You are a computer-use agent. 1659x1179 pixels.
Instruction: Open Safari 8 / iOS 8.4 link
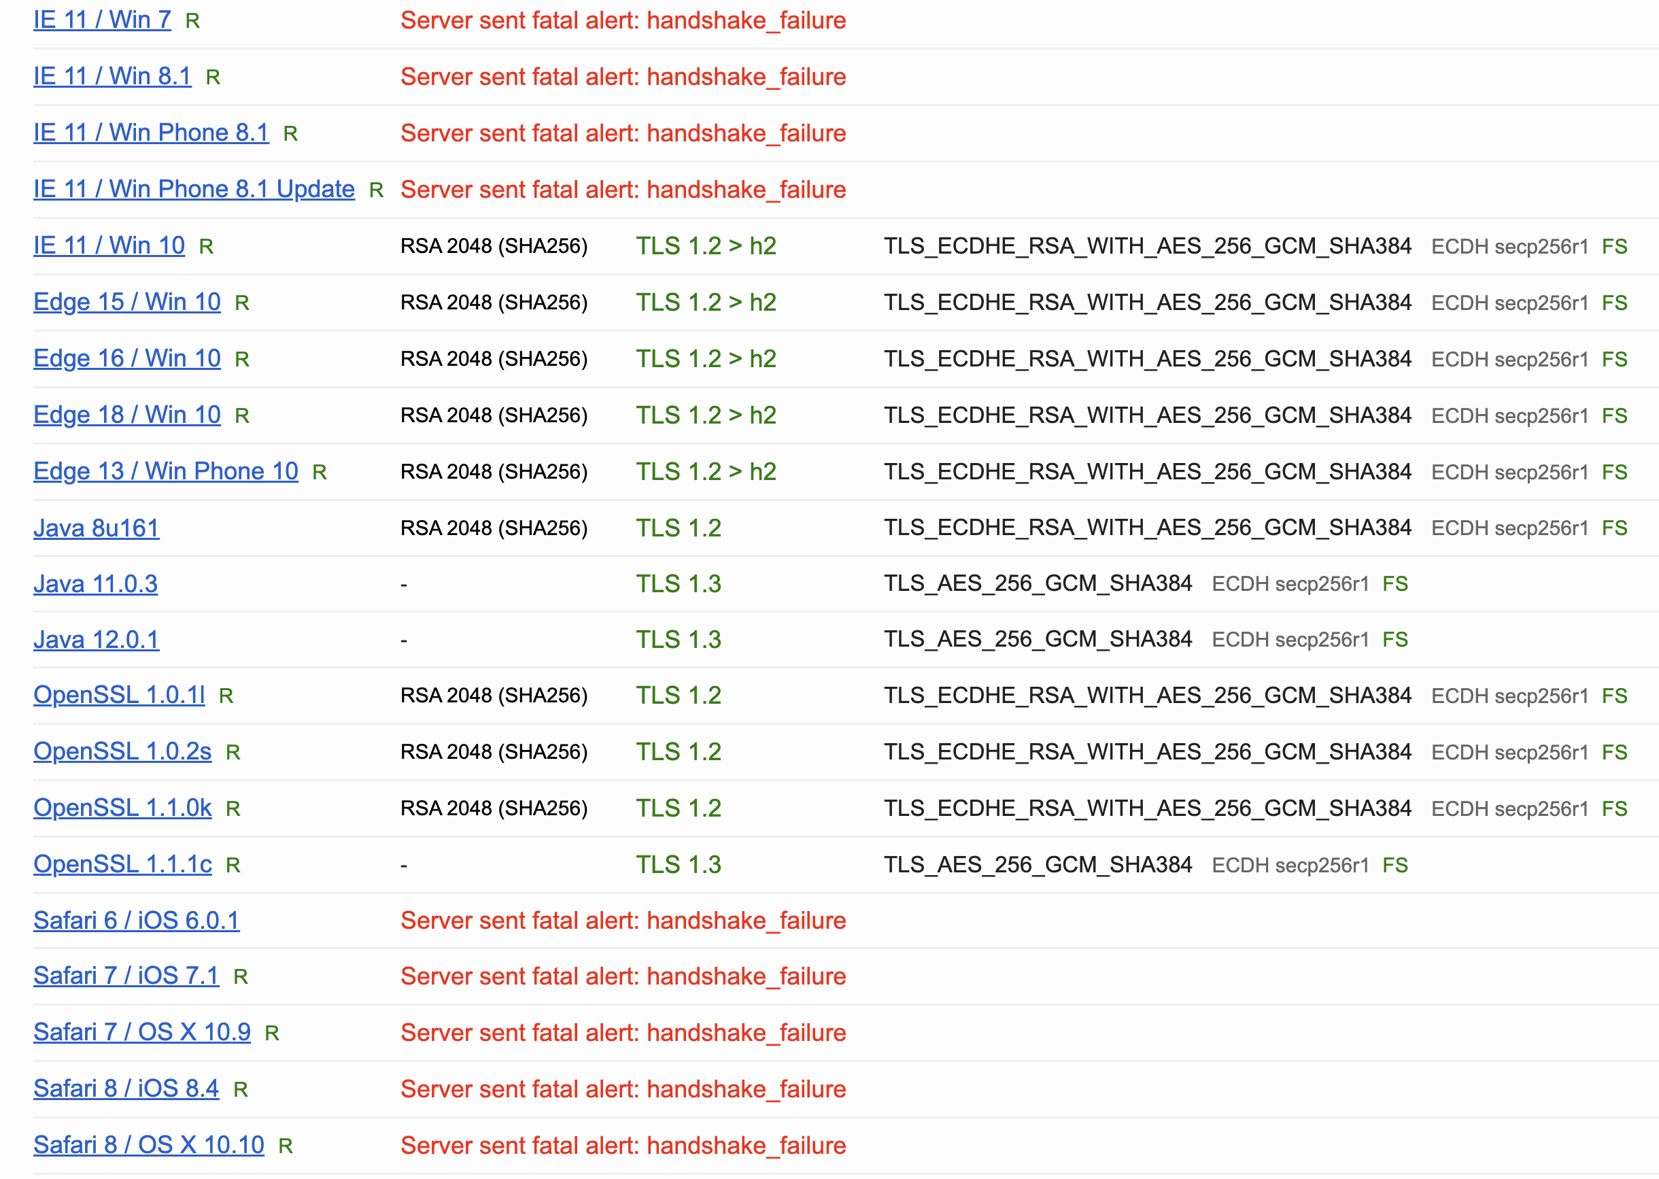(x=126, y=1089)
